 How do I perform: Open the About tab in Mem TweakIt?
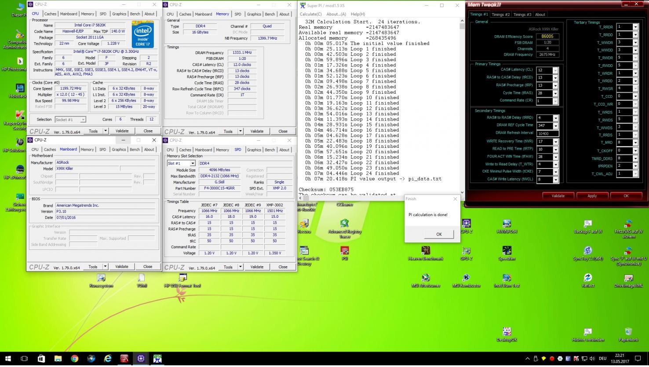(540, 15)
